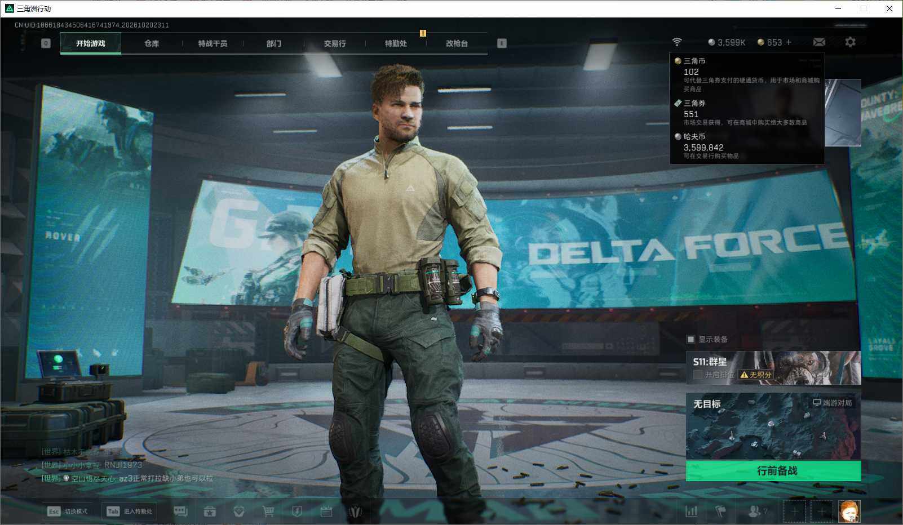The image size is (903, 525).
Task: Click the E key next-tab icon
Action: 502,43
